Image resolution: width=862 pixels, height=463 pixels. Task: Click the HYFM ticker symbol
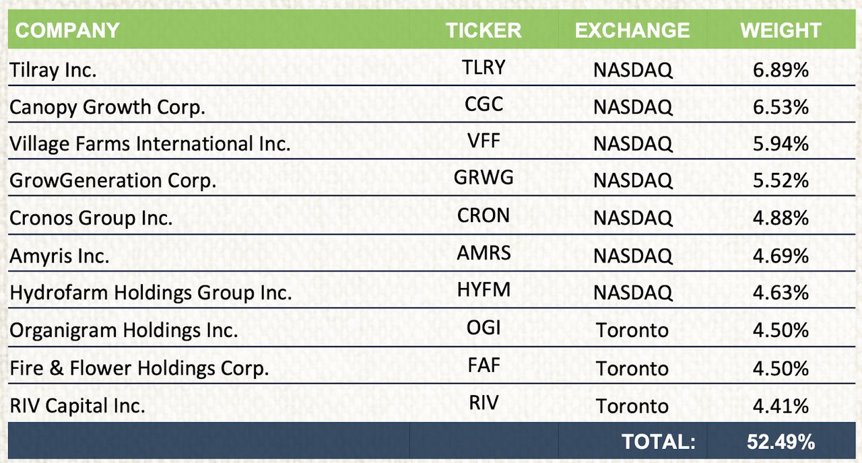(483, 290)
